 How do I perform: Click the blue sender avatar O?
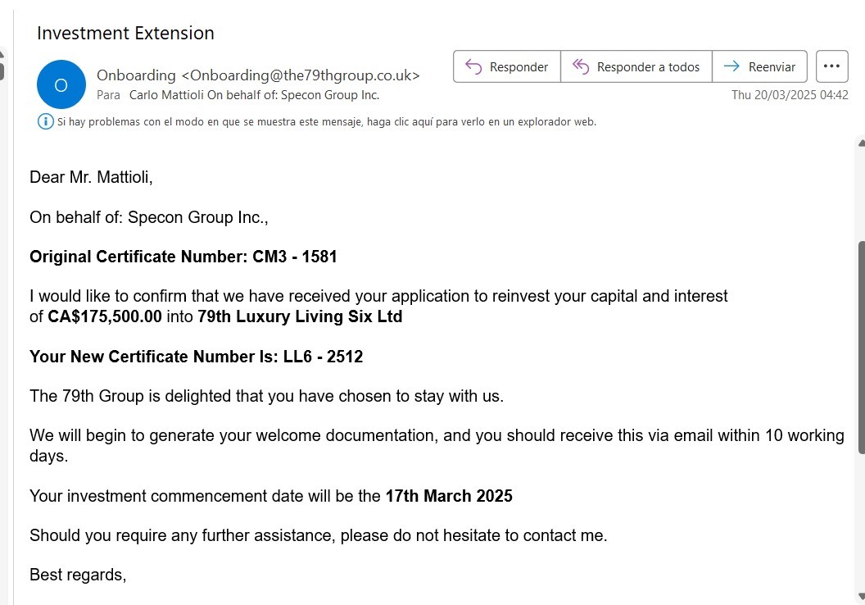click(61, 84)
